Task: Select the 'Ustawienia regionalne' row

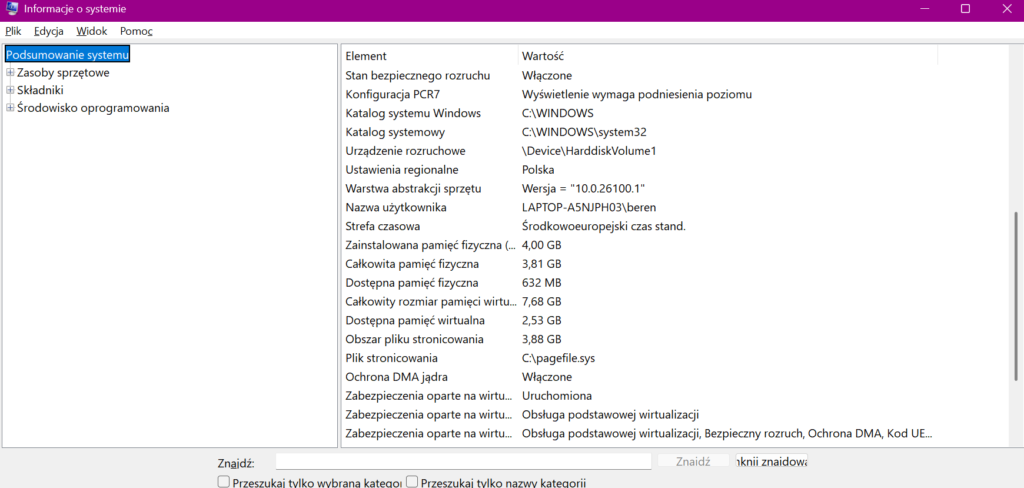Action: tap(640, 170)
